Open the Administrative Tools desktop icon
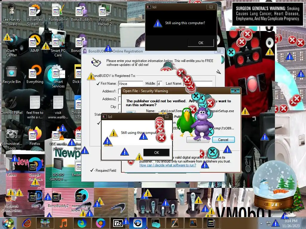The image size is (306, 229). pos(12,139)
